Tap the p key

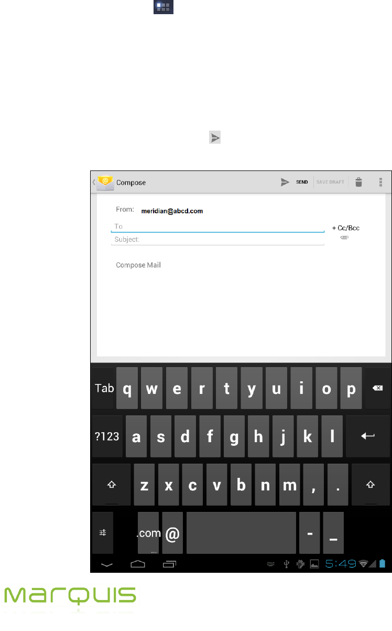[351, 388]
